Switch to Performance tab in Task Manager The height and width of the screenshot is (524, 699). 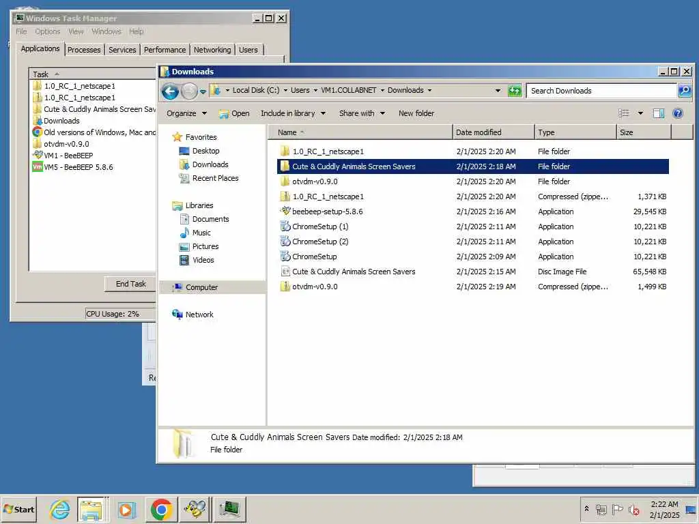point(165,50)
